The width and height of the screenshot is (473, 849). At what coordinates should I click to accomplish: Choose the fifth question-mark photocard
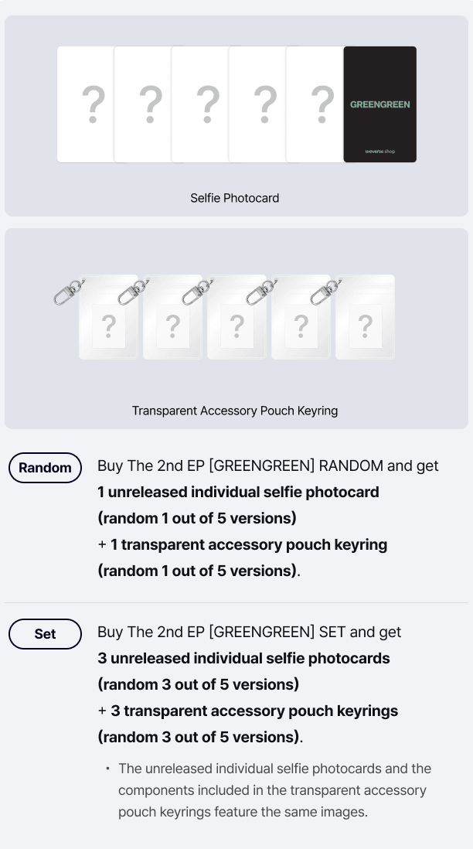tap(320, 104)
